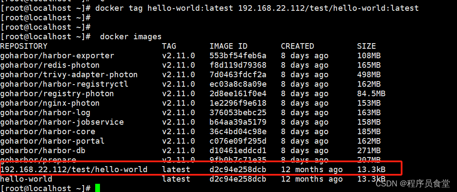Click image ID d10461eddcd1
457x192 pixels.
click(238, 151)
